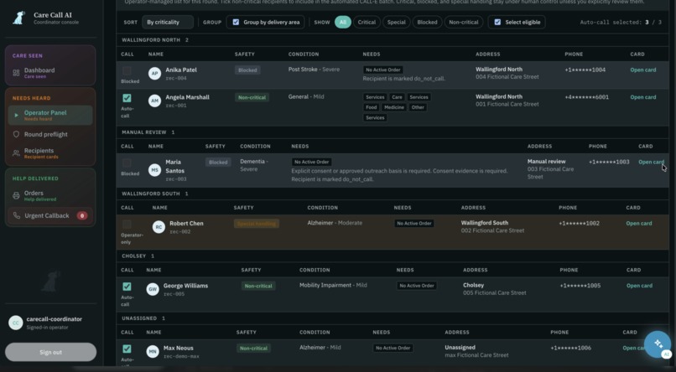Open Urgent Callback page
Screen dimensions: 676x372
(x=50, y=215)
